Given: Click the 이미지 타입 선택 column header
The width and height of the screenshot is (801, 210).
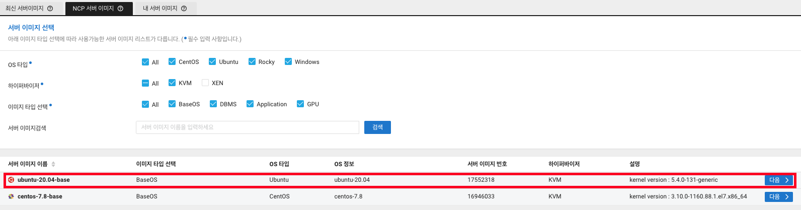Looking at the screenshot, I should (x=156, y=164).
